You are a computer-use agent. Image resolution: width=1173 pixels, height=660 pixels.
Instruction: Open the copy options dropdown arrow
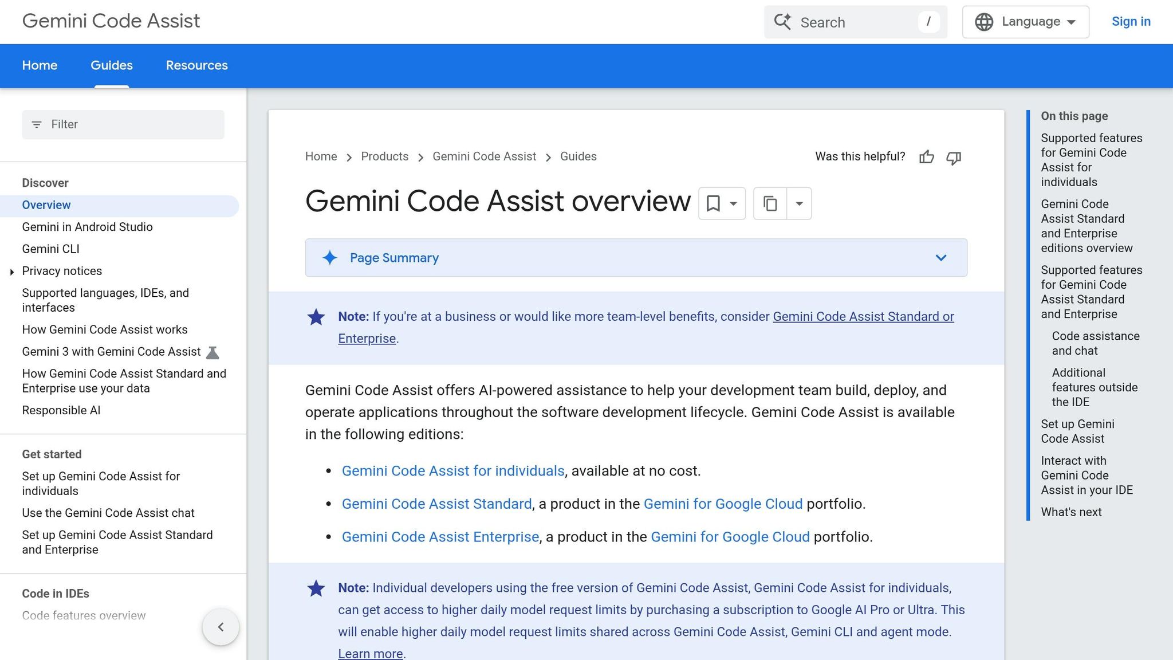800,203
